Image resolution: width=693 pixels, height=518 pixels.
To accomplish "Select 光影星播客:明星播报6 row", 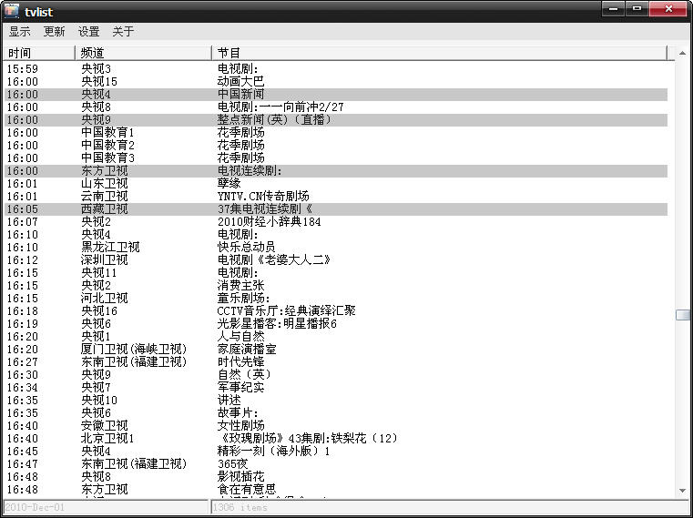I will pos(336,324).
